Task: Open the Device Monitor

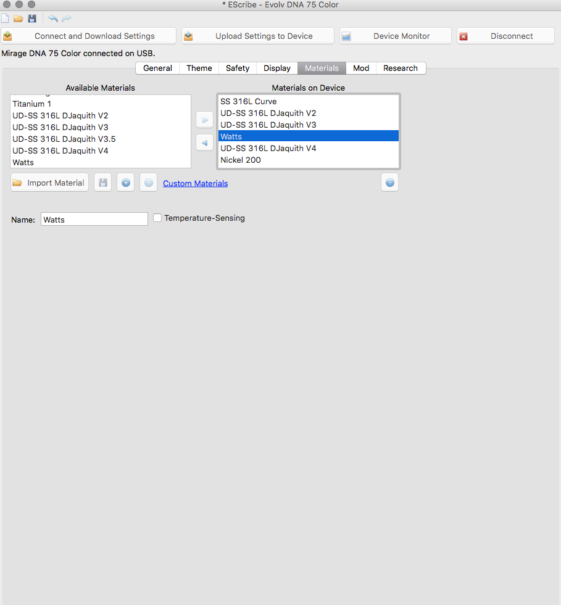Action: tap(396, 36)
